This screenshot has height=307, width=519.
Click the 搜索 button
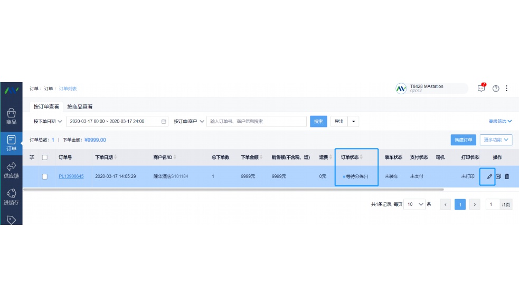(x=318, y=121)
